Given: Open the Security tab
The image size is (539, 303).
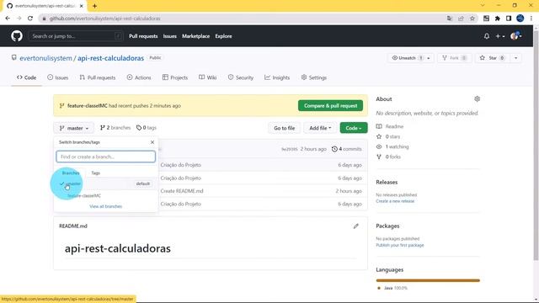Looking at the screenshot, I should [241, 77].
